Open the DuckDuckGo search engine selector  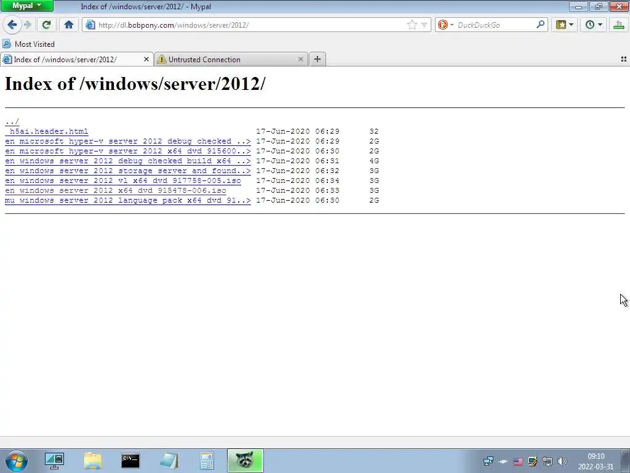tap(445, 25)
